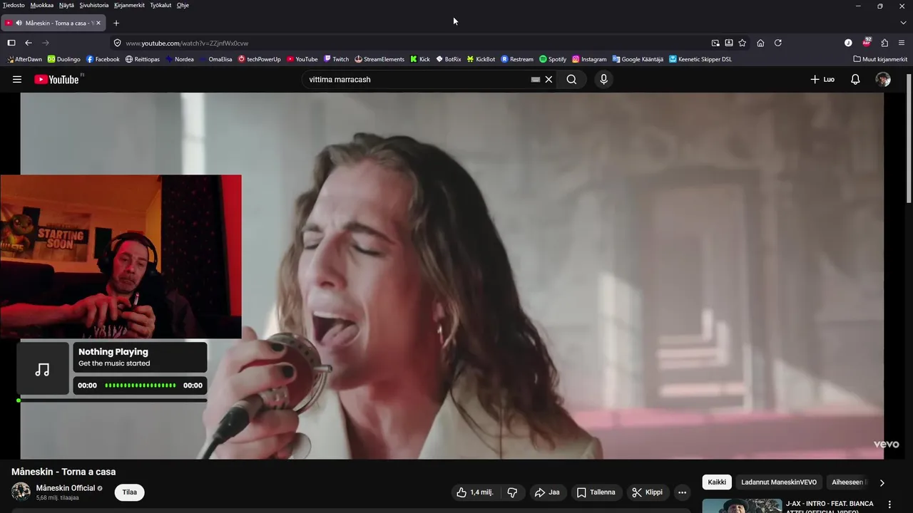The width and height of the screenshot is (913, 513).
Task: Open the Ohje menu
Action: click(x=183, y=5)
